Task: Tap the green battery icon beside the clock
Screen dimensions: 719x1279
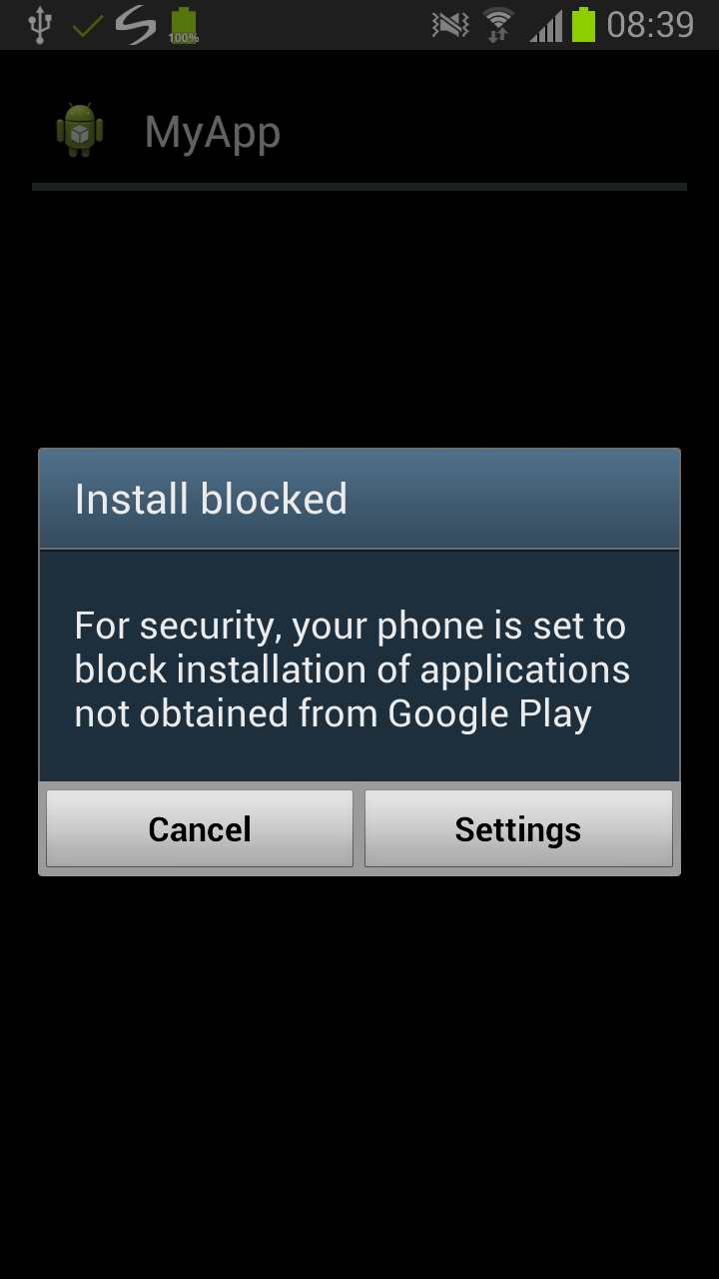Action: (x=583, y=25)
